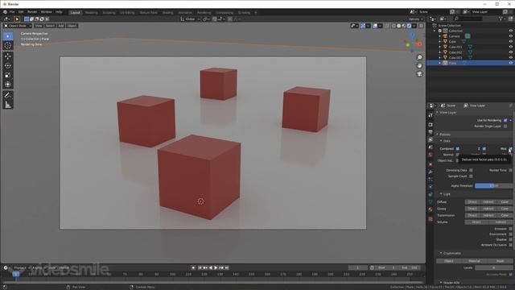Hide Cube.001 using its eye icon
Viewport: 515px width, 290px height.
pyautogui.click(x=511, y=47)
